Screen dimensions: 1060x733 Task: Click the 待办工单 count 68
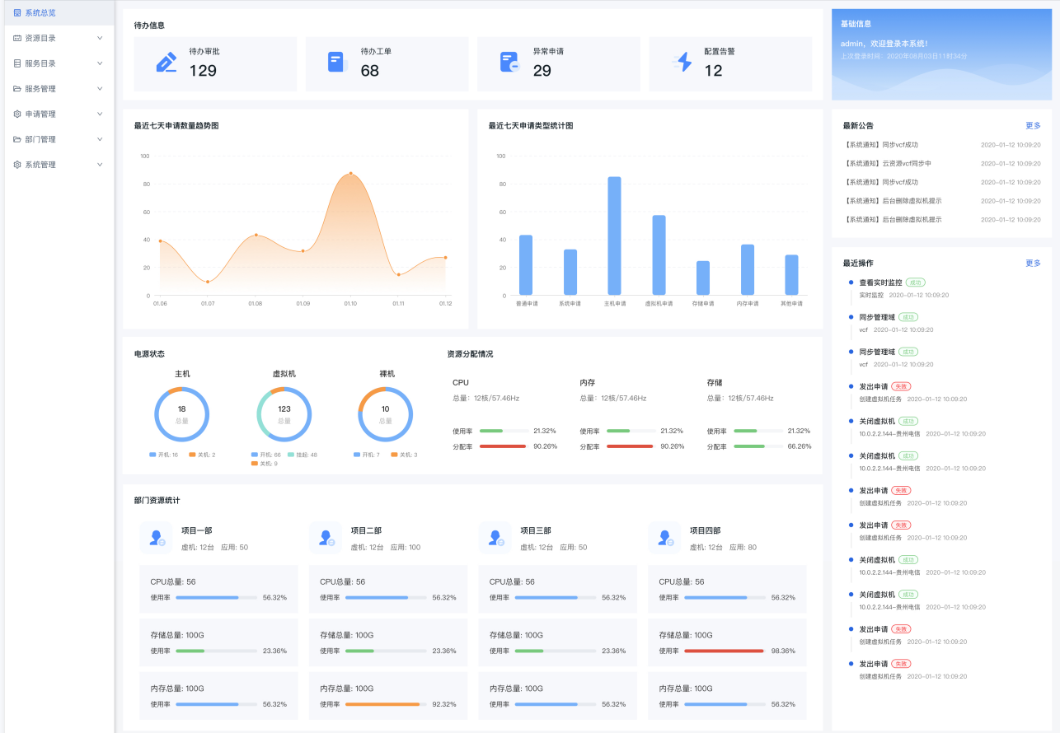370,71
